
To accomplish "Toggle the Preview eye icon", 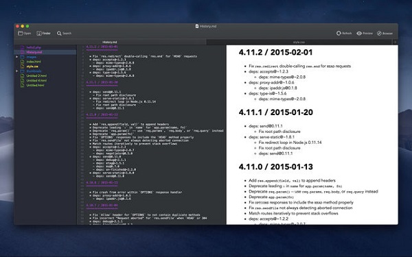I will point(359,34).
